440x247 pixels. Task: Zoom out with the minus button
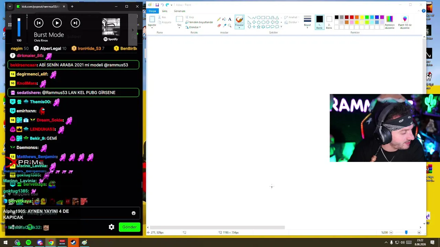(391, 233)
